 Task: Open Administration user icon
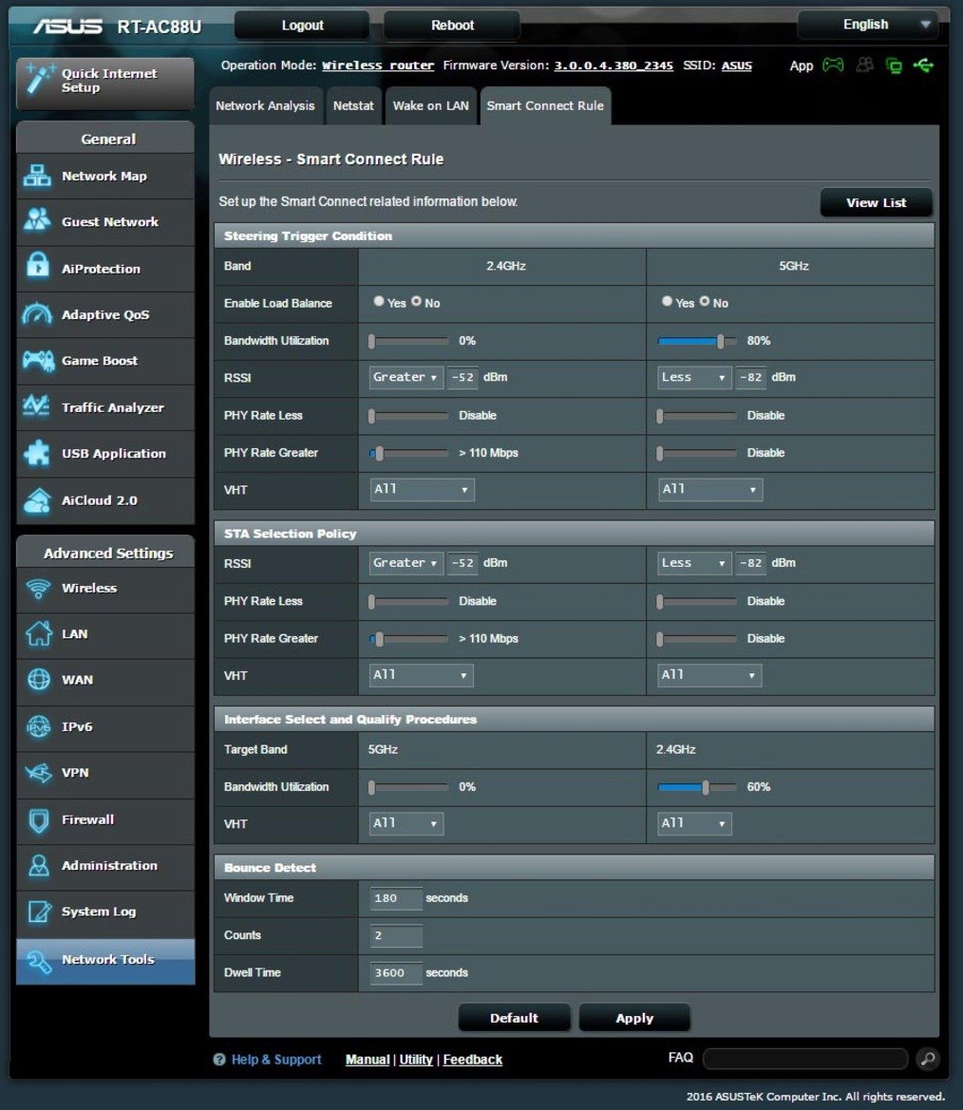[x=38, y=865]
